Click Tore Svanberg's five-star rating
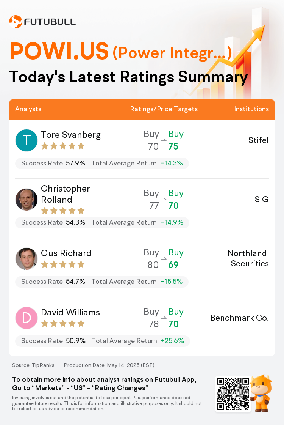Screen dimensions: 284x425 click(x=63, y=146)
